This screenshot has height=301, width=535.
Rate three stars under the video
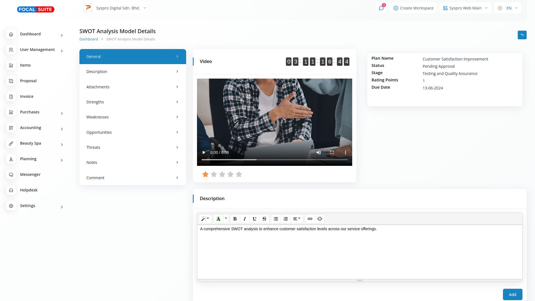222,174
